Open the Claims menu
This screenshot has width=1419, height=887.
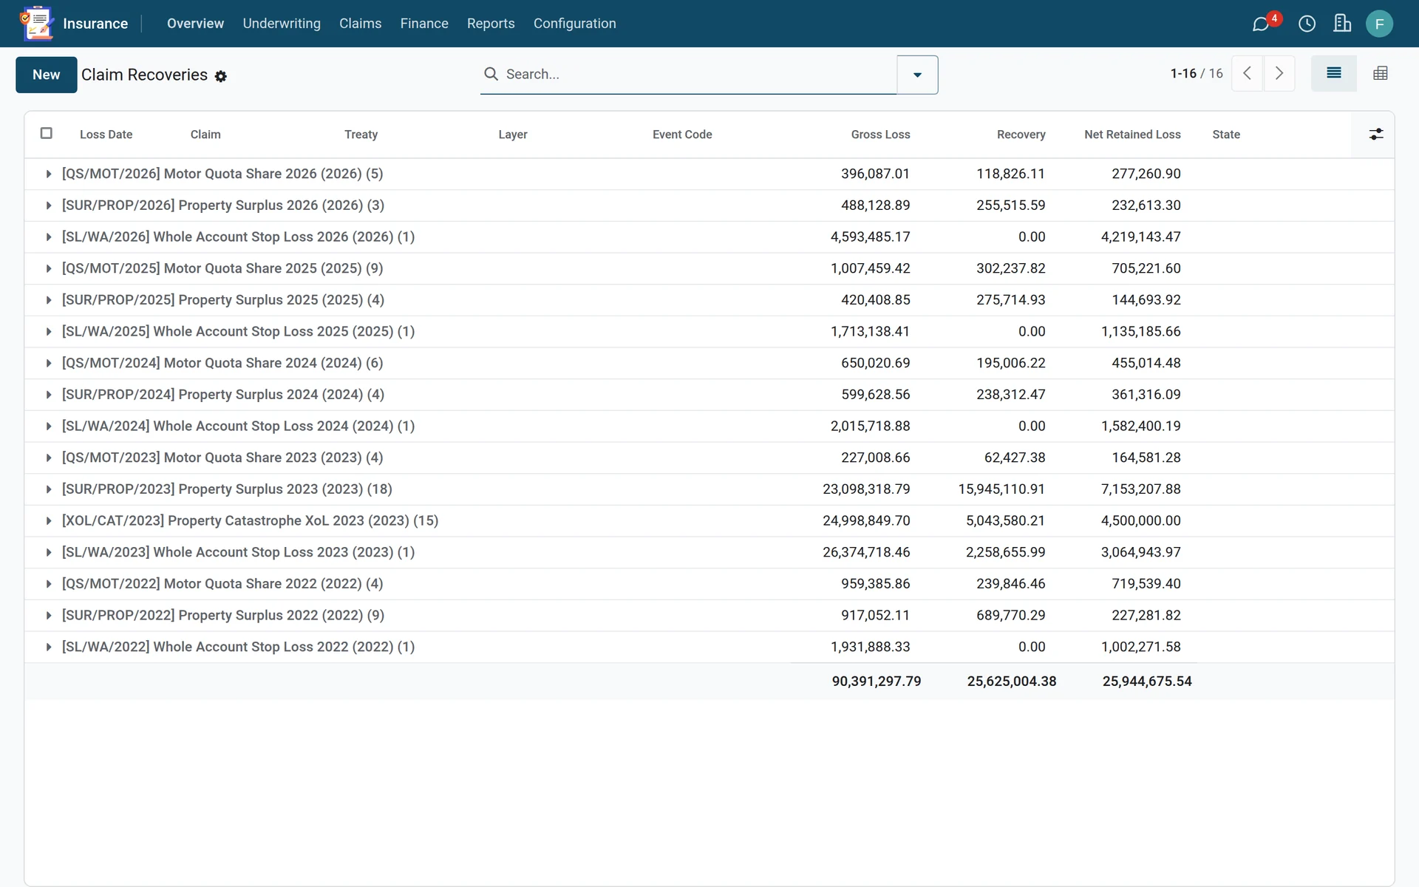click(x=360, y=24)
